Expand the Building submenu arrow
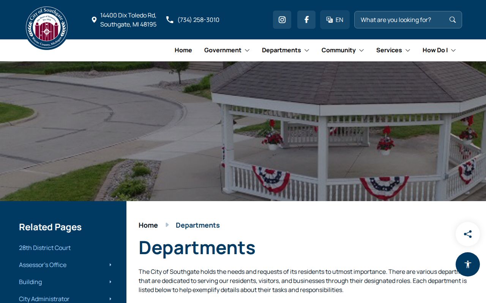Image resolution: width=486 pixels, height=303 pixels. click(x=110, y=282)
